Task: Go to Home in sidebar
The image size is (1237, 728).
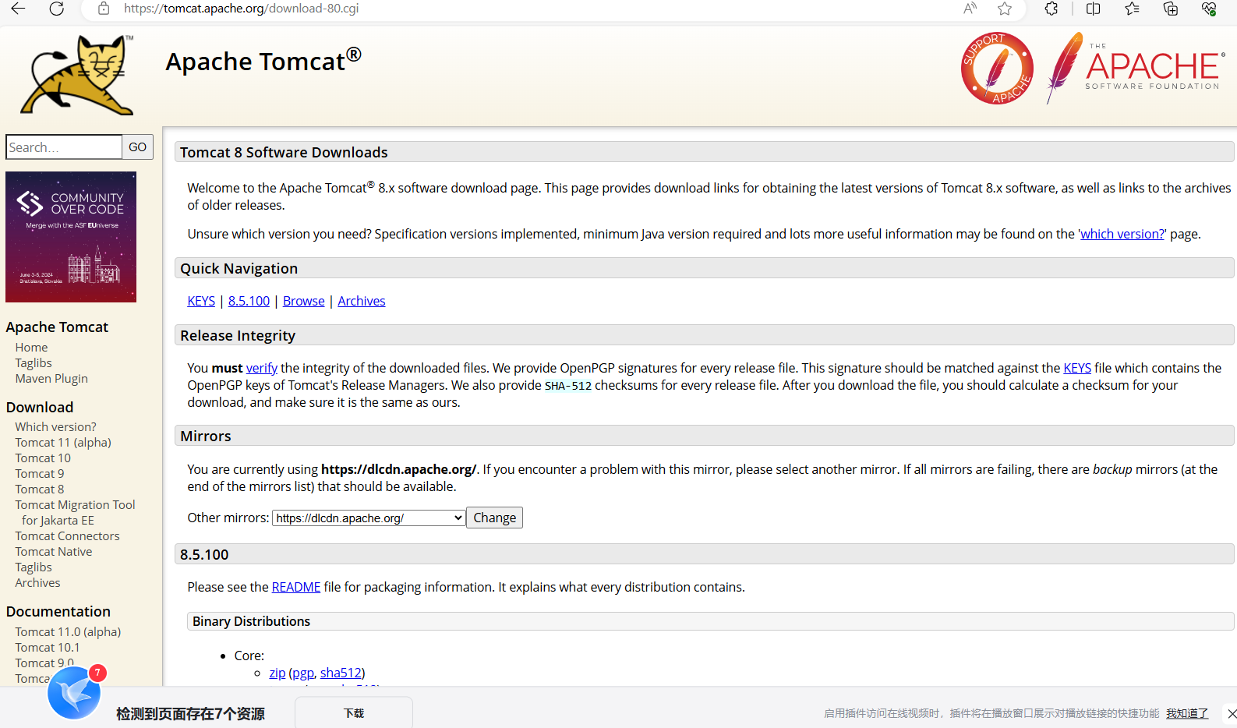Action: (x=31, y=348)
